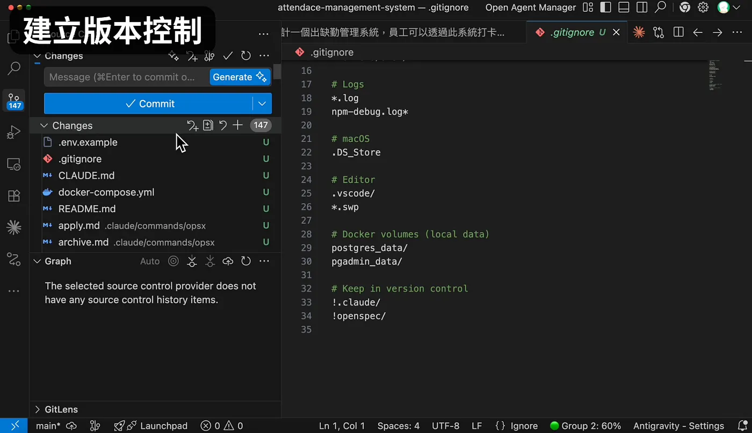Open the Claude Code view in activity bar
Viewport: 752px width, 433px height.
14,227
